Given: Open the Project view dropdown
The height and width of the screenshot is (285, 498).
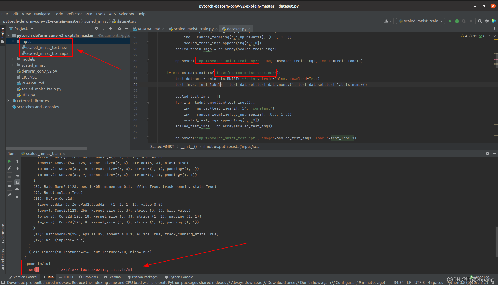Looking at the screenshot, I should coord(21,29).
